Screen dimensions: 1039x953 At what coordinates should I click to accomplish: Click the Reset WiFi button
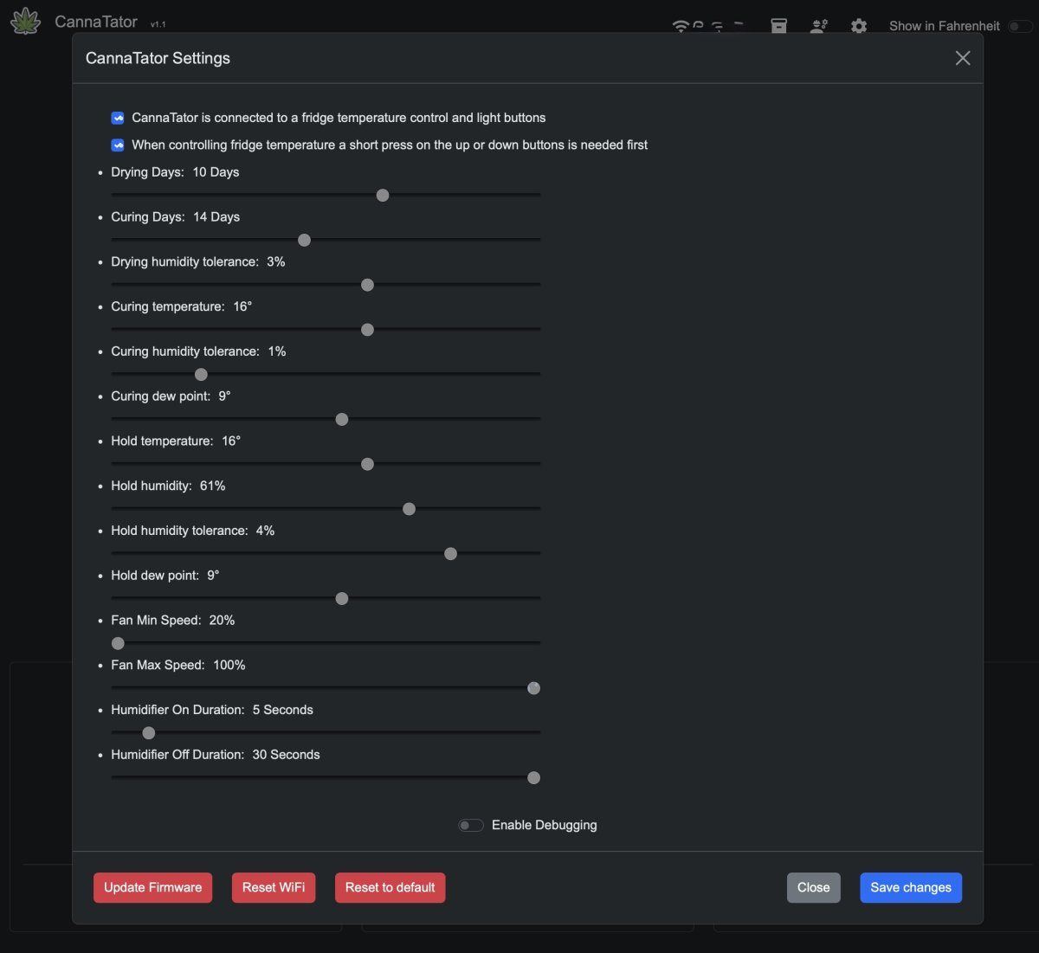click(274, 887)
